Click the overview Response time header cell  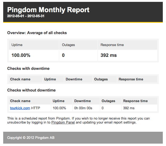pyautogui.click(x=127, y=45)
